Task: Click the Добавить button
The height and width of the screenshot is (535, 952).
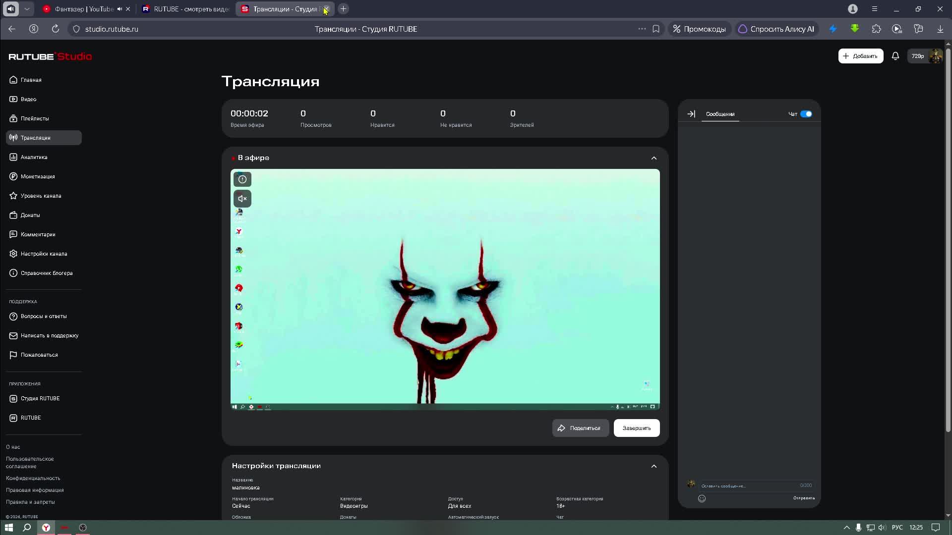Action: [860, 56]
